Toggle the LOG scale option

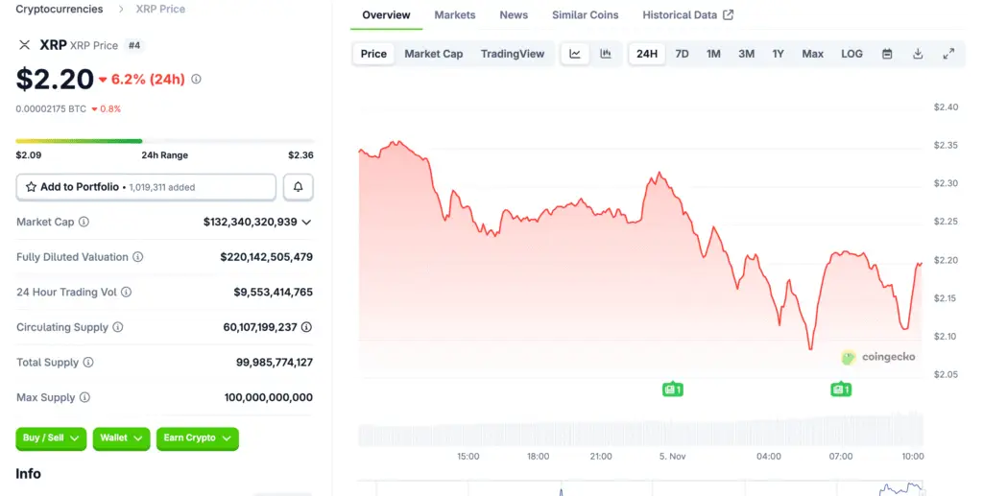click(x=851, y=54)
